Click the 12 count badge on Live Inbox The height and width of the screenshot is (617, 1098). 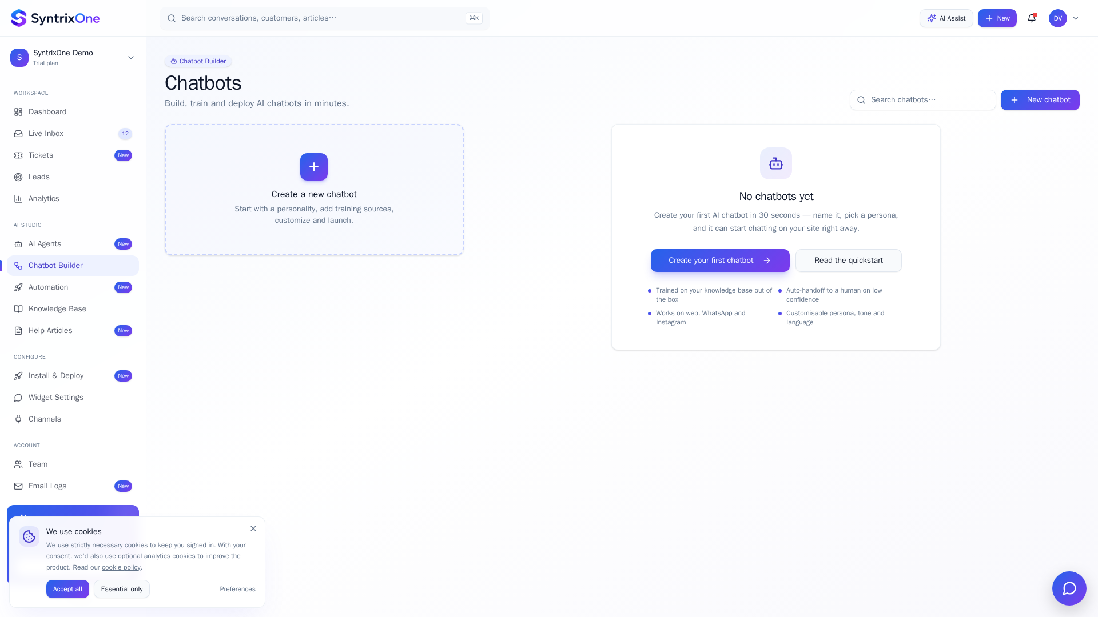(125, 134)
